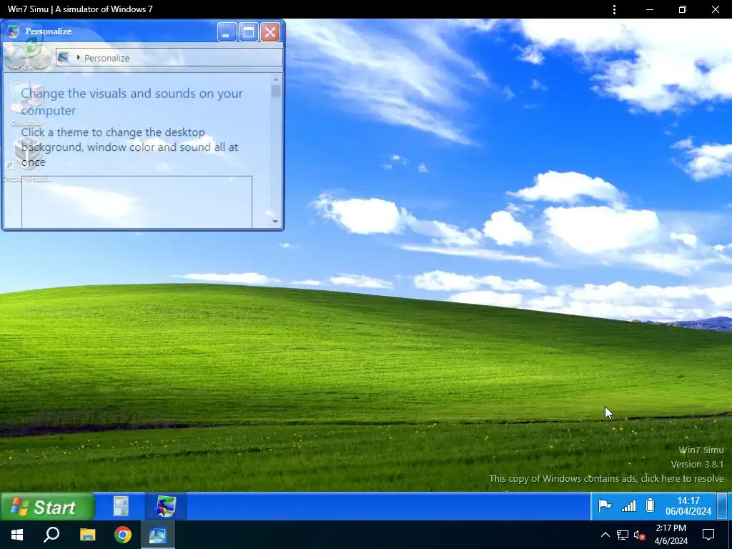Click the Personalize window scrollbar up arrow
Screen dimensions: 732x549
tap(275, 79)
